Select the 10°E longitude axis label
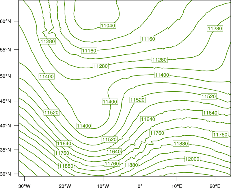The image size is (231, 188). coord(177,186)
